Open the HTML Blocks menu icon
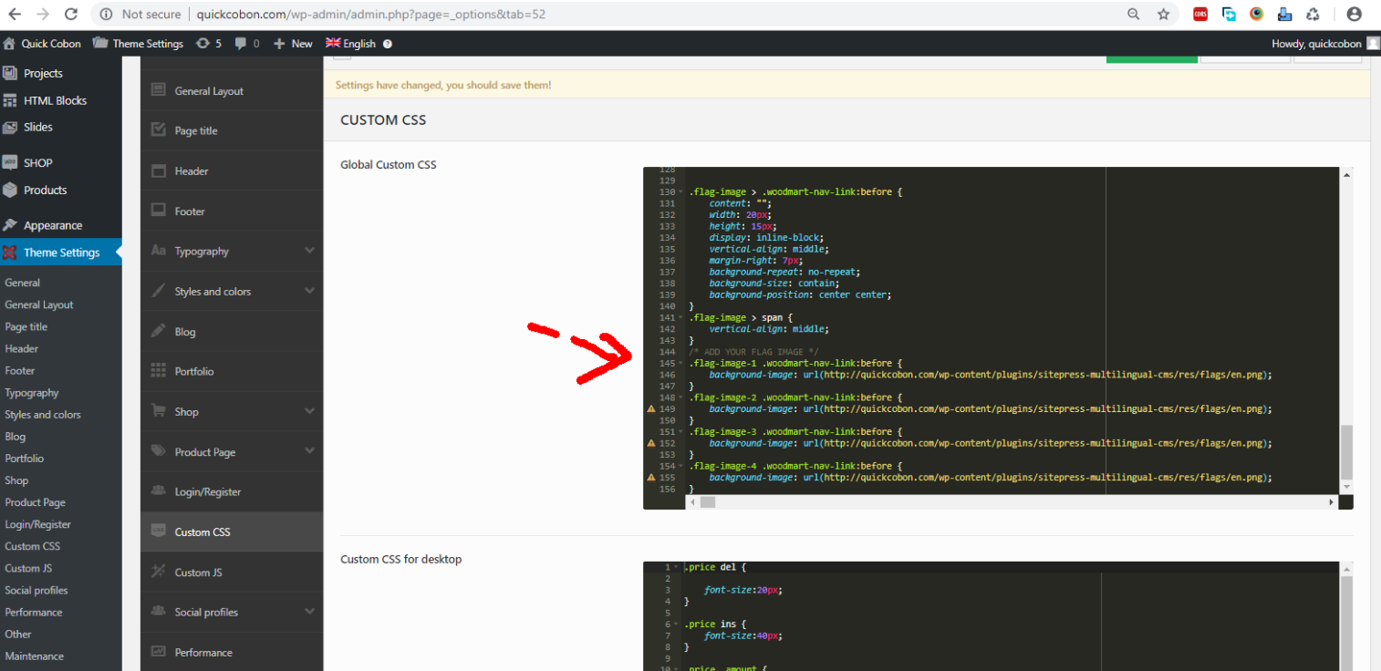Screen dimensions: 1381x671 pyautogui.click(x=10, y=100)
